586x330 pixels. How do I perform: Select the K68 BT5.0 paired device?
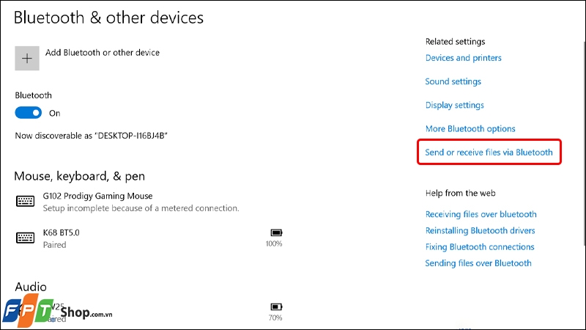click(149, 238)
